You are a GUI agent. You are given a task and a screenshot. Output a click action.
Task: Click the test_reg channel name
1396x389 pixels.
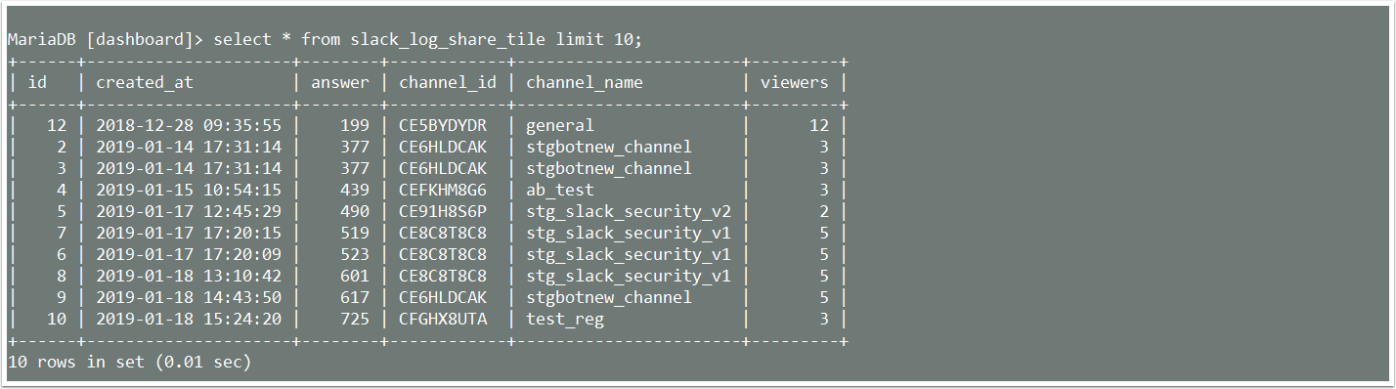tap(565, 319)
